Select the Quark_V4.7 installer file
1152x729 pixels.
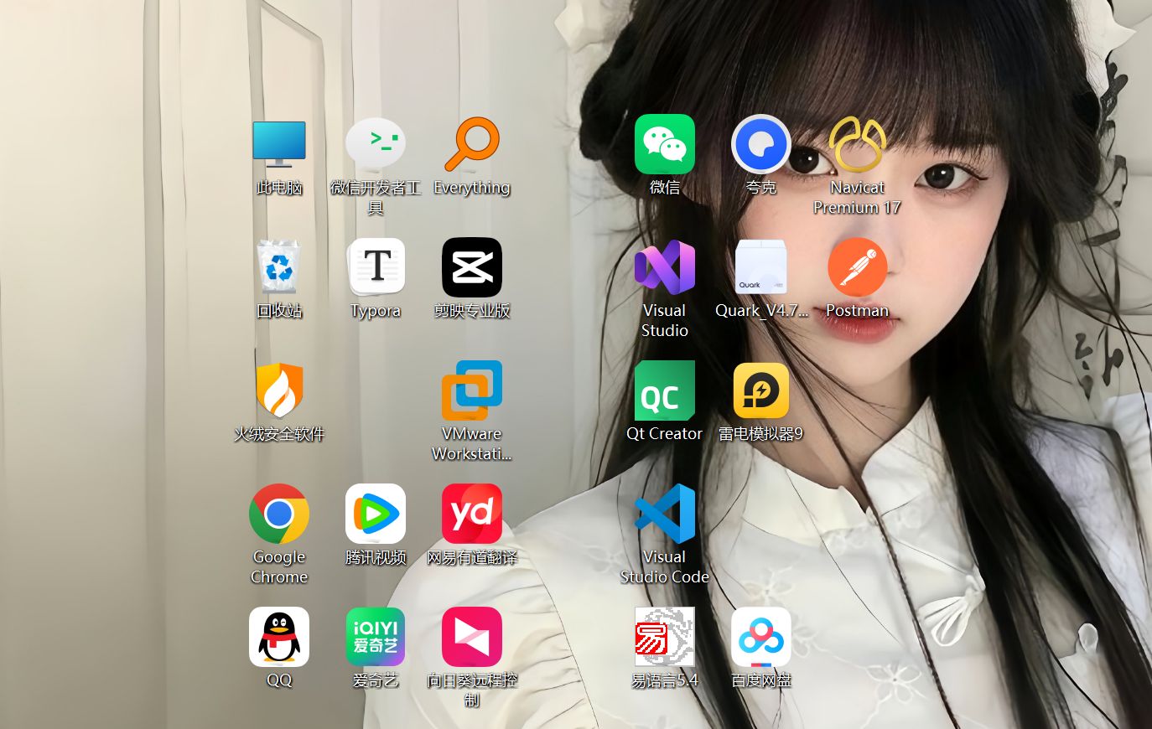coord(761,266)
